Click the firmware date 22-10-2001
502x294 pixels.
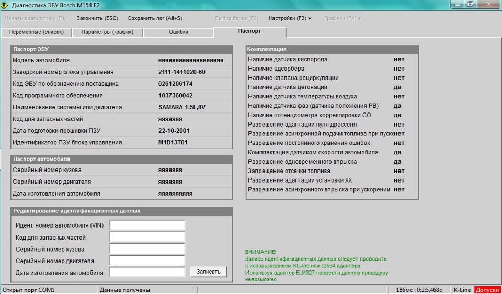pos(174,131)
